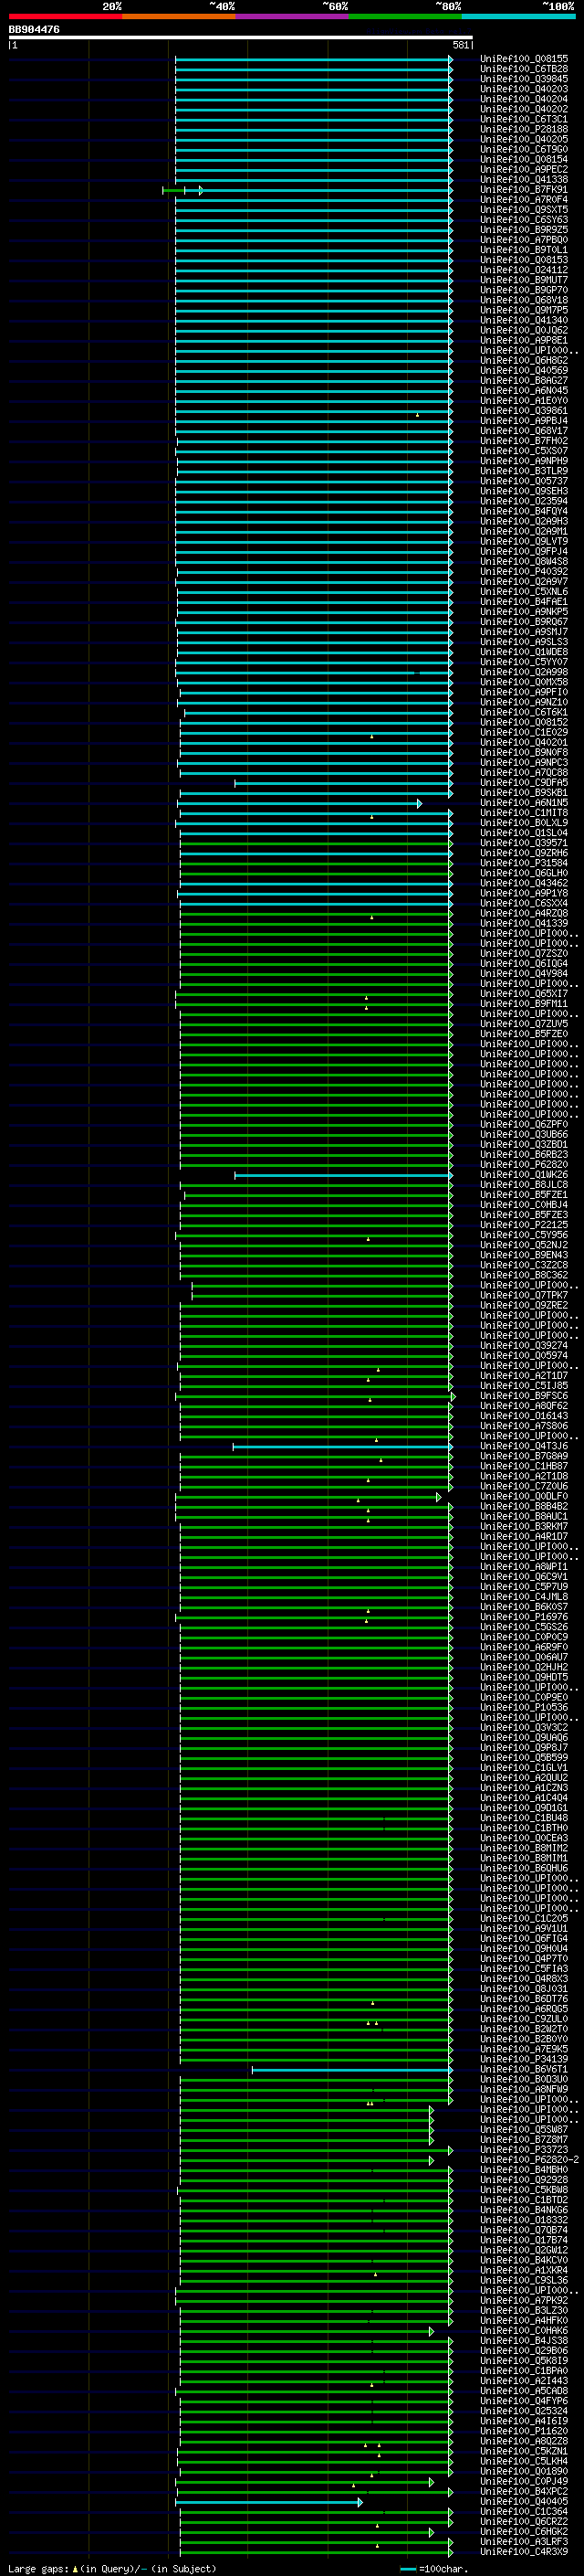Select hit label UniRef100_P40392
Screen dimensions: 584x2576
point(524,572)
